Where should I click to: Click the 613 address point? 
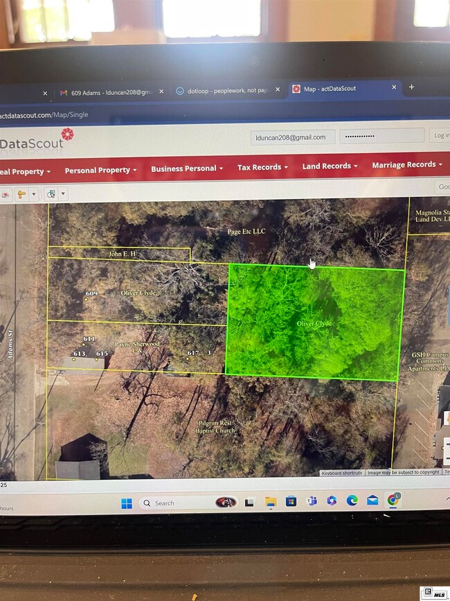(73, 359)
